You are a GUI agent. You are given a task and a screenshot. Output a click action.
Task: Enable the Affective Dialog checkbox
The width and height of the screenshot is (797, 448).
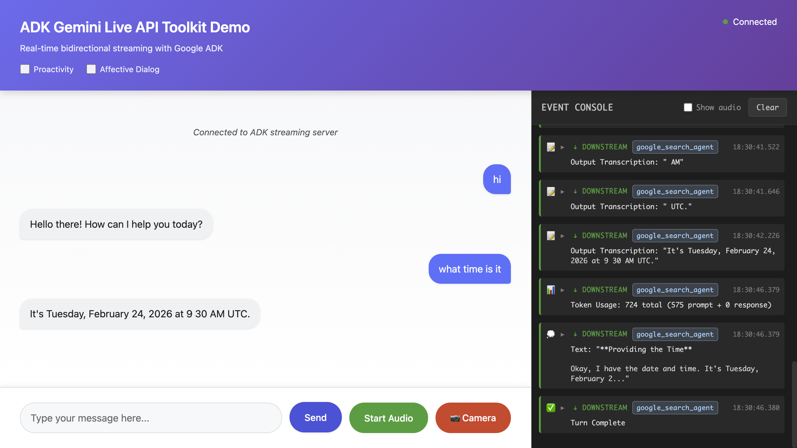(91, 69)
